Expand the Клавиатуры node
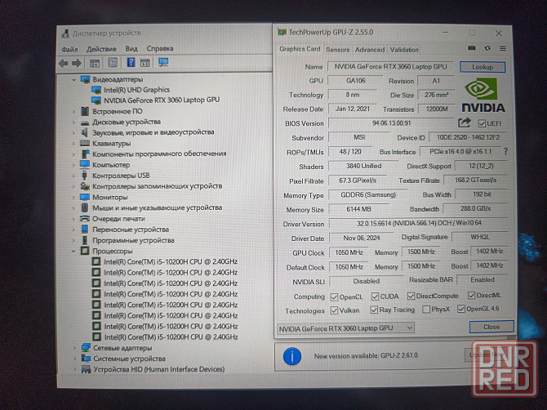547x410 pixels. click(x=73, y=144)
